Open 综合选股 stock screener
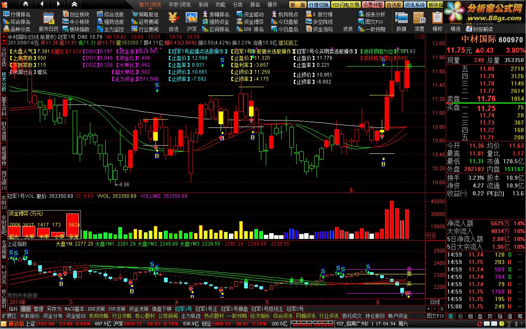 click(110, 14)
